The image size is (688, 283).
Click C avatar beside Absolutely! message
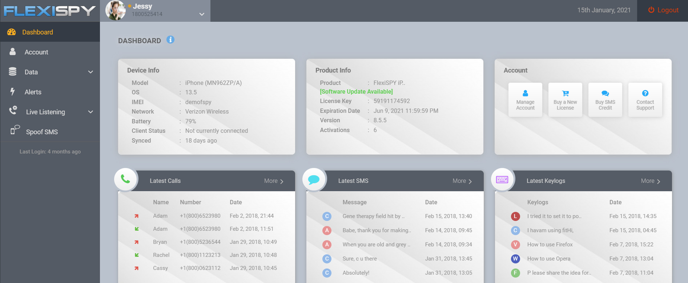pos(327,273)
